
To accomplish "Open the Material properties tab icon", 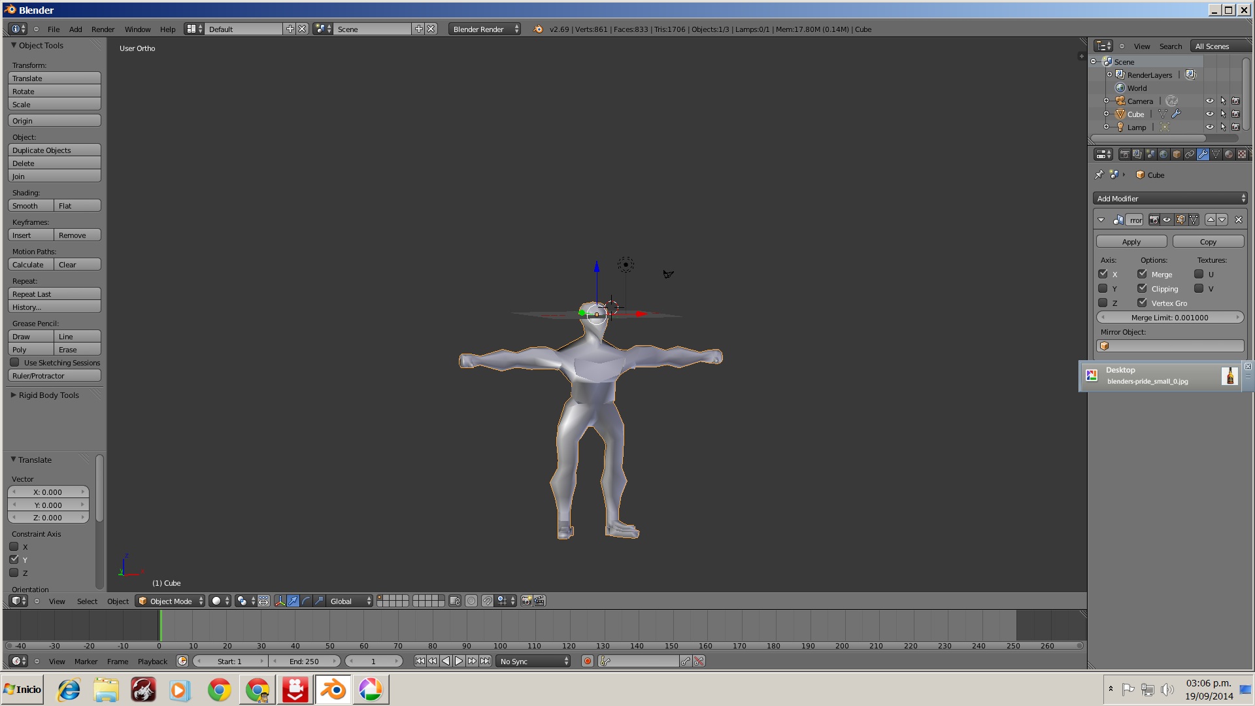I will coord(1229,155).
